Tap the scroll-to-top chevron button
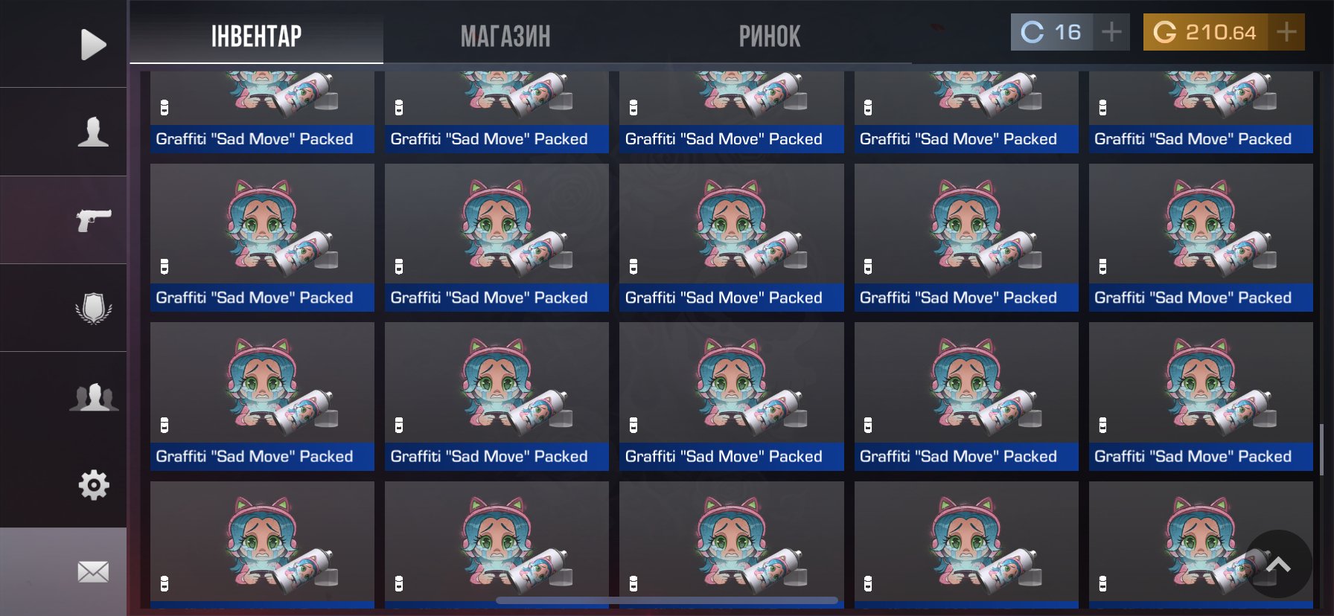This screenshot has height=616, width=1334. (1278, 564)
